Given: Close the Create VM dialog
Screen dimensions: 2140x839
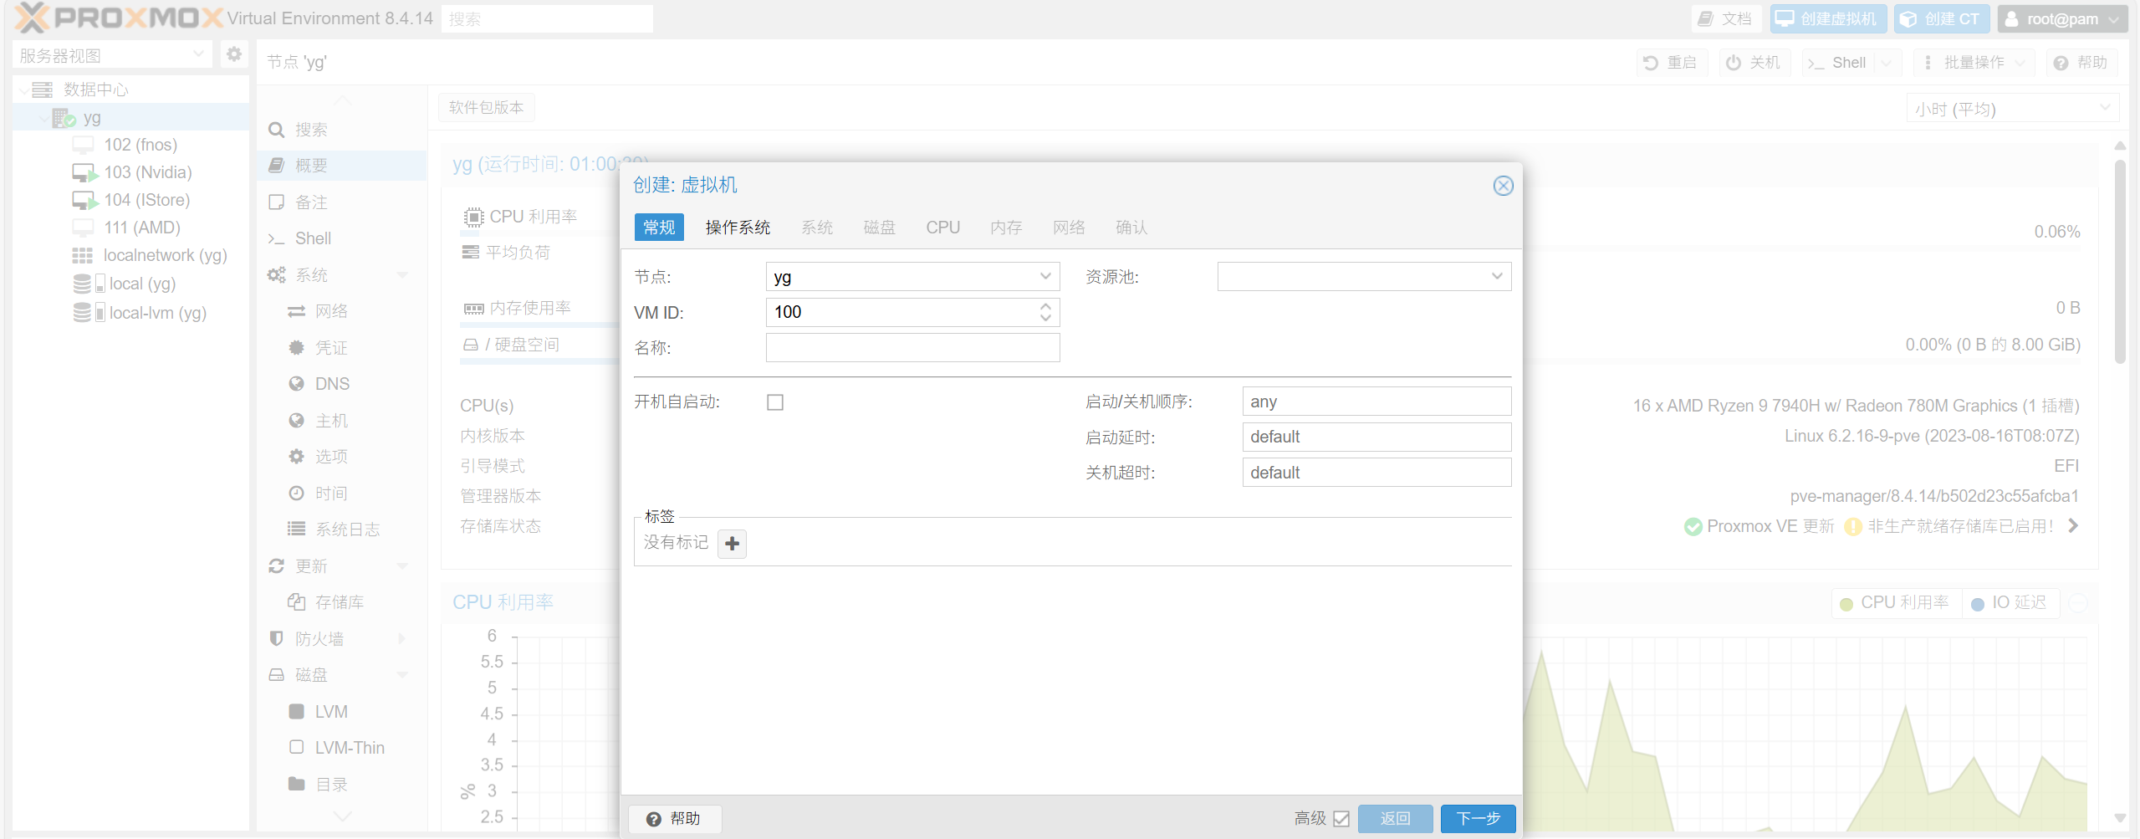Looking at the screenshot, I should pyautogui.click(x=1503, y=186).
